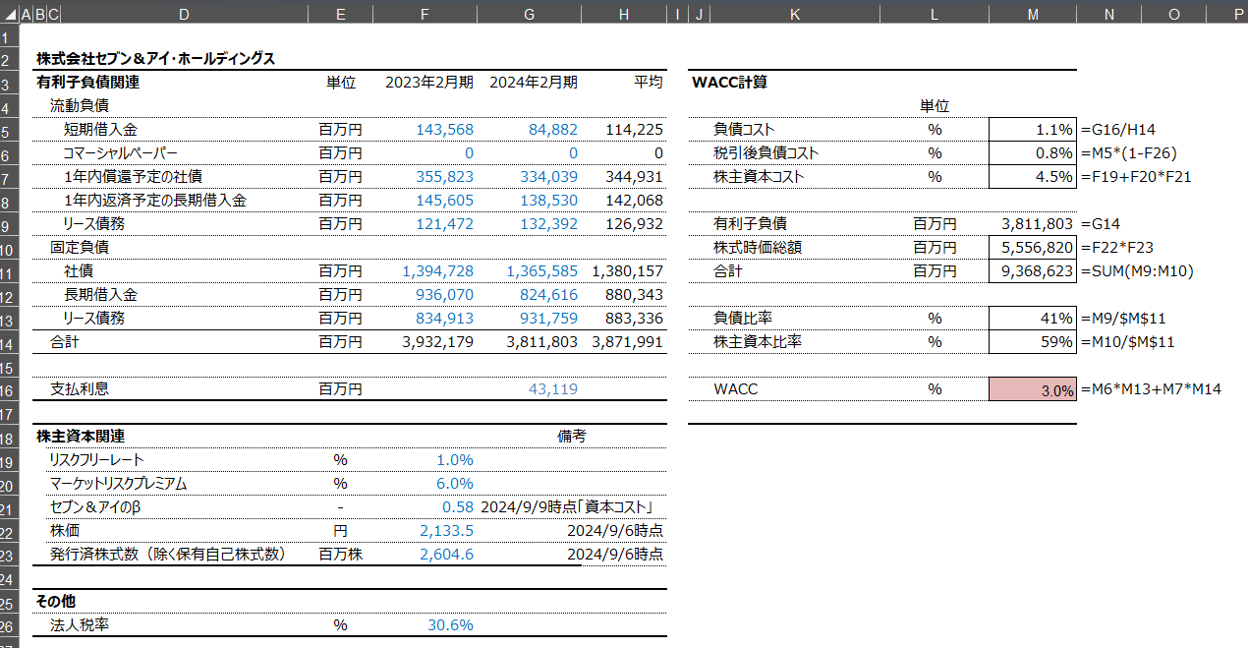Click the 株価 value 2,133.5
The width and height of the screenshot is (1248, 648).
point(447,531)
